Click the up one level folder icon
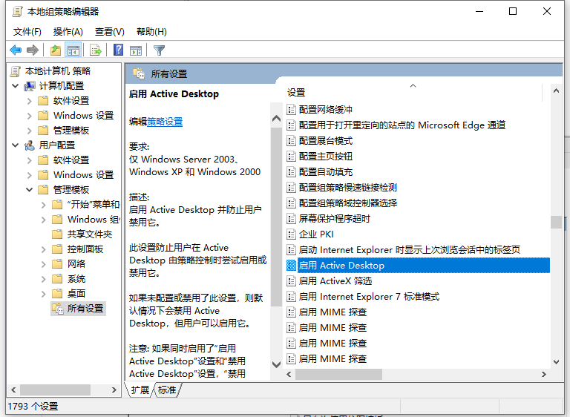The height and width of the screenshot is (417, 570). (x=56, y=50)
